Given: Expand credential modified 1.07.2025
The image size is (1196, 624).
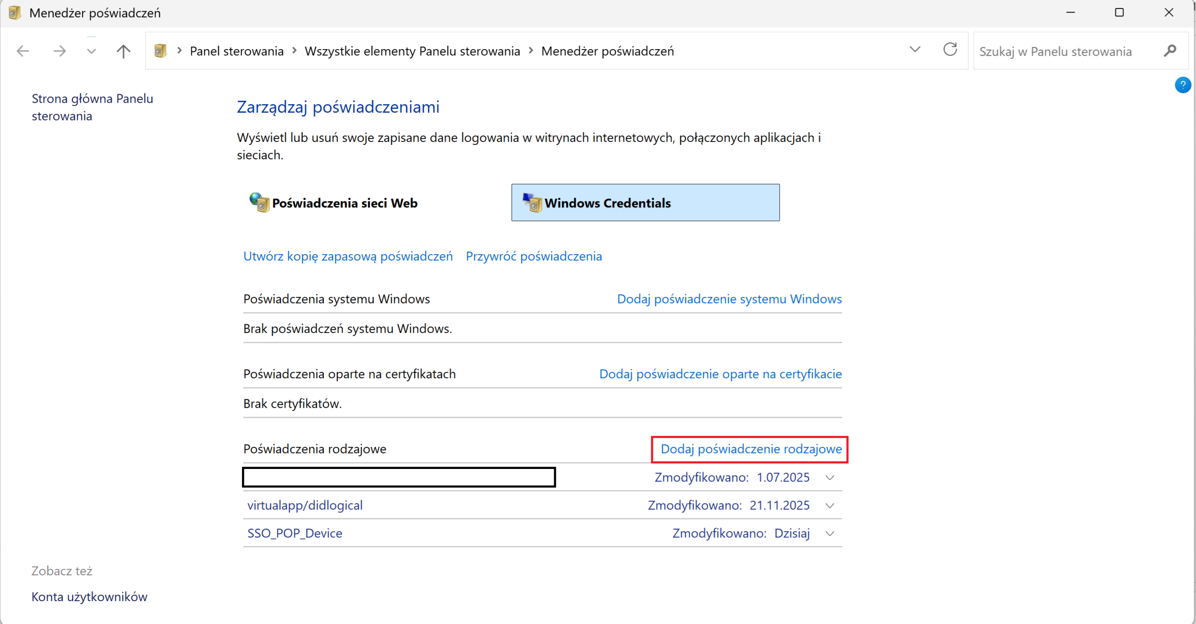Looking at the screenshot, I should tap(830, 477).
